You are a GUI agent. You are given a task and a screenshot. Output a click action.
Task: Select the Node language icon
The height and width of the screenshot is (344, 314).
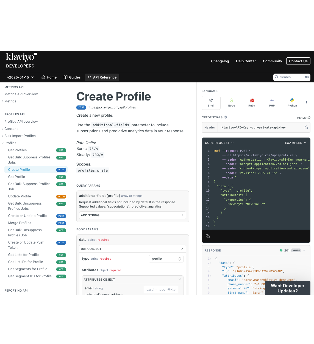pos(231,103)
